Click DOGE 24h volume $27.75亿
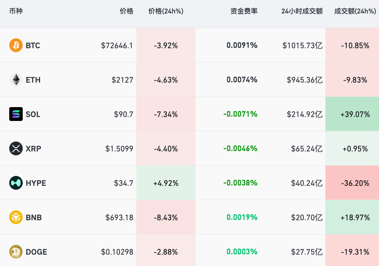Screen dimensions: 379x266 tap(307, 252)
